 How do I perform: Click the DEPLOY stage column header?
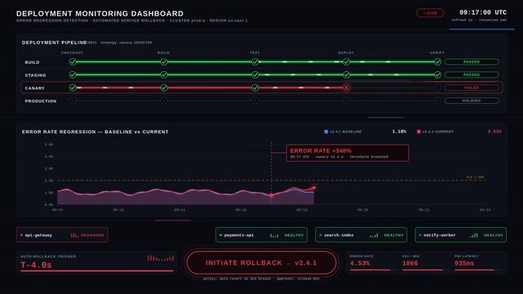346,53
